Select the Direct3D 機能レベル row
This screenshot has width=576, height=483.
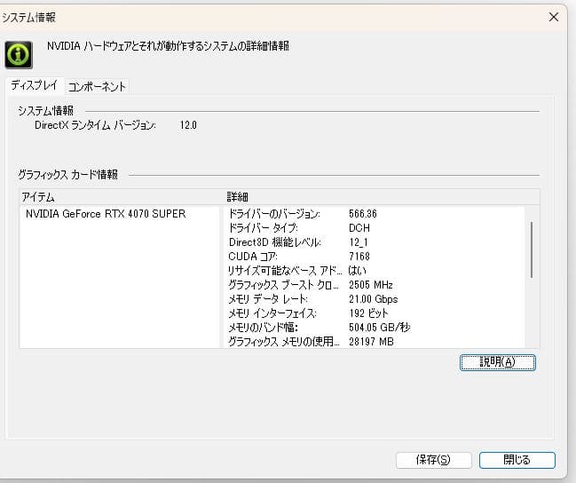coord(374,242)
